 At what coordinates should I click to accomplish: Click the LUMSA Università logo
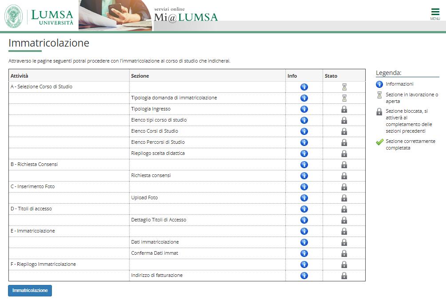[x=39, y=16]
